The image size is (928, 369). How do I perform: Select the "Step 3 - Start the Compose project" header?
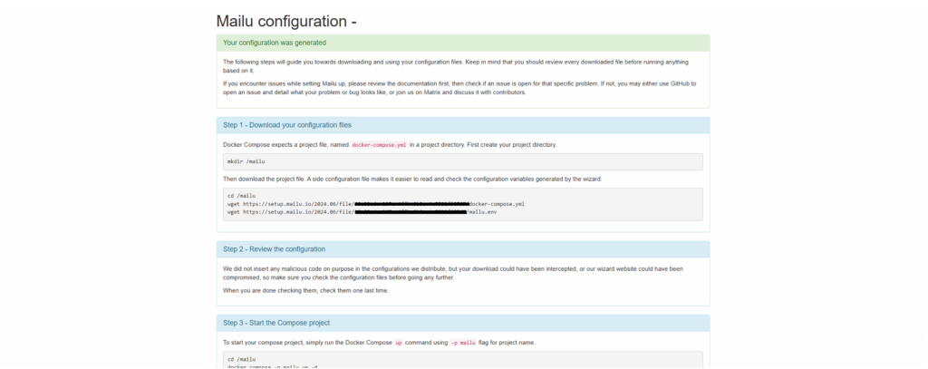coord(463,323)
